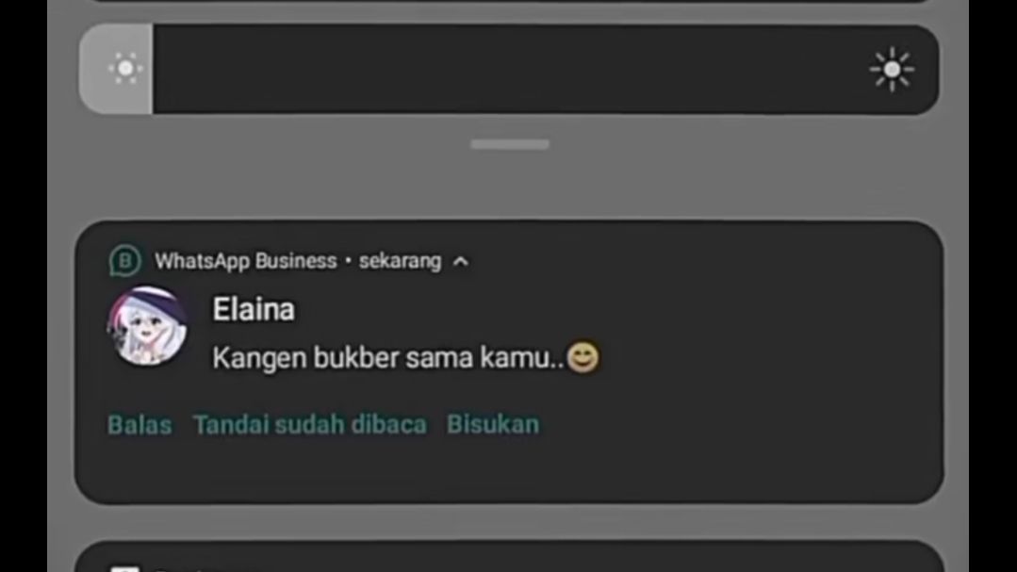Viewport: 1017px width, 572px height.
Task: Set brightness by clicking slider track middle
Action: (x=509, y=70)
